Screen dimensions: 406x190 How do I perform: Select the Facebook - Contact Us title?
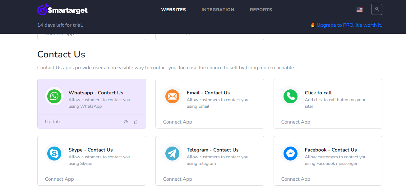pos(331,150)
